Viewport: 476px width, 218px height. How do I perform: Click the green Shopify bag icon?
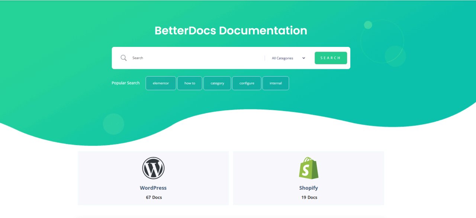point(309,168)
